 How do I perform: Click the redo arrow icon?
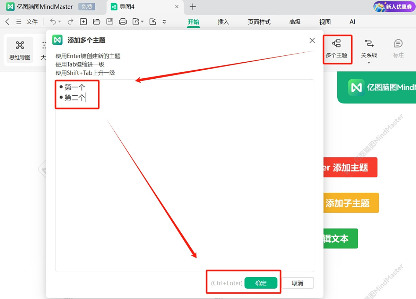tap(70, 21)
